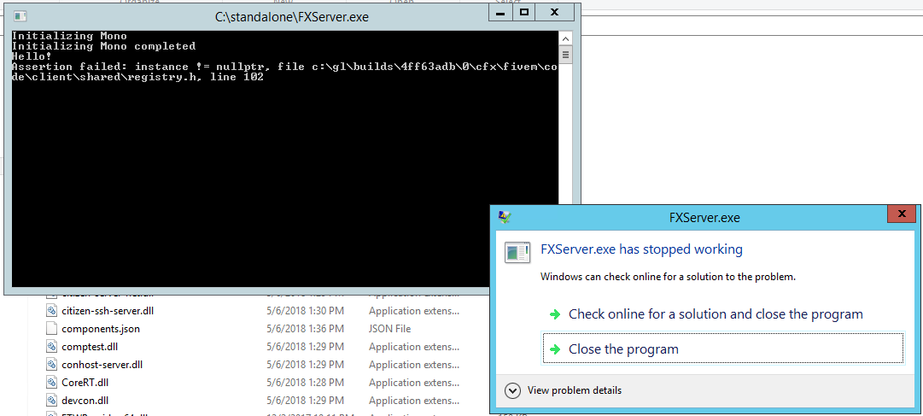Click console scrollbar up arrow
The height and width of the screenshot is (416, 923).
566,39
